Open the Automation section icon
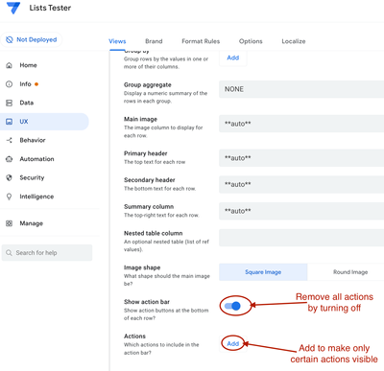Screen dimensions: 384x371 (10, 159)
